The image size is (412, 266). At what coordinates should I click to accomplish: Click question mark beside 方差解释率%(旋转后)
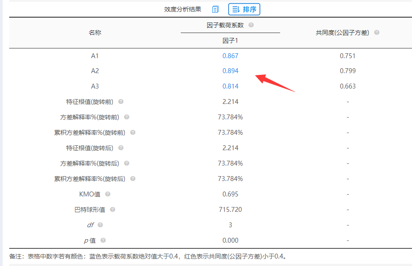tap(127, 163)
